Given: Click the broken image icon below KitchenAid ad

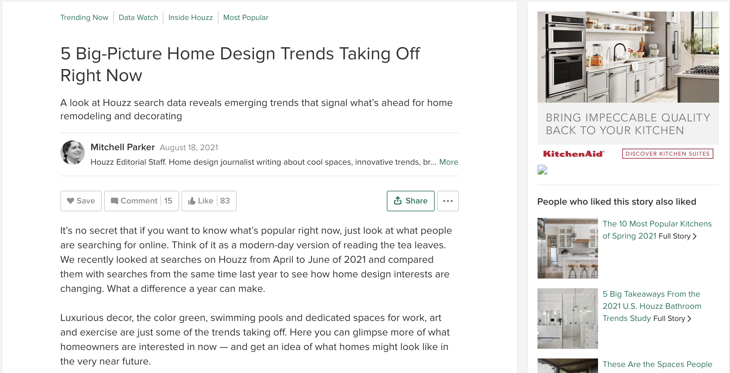Looking at the screenshot, I should [542, 170].
